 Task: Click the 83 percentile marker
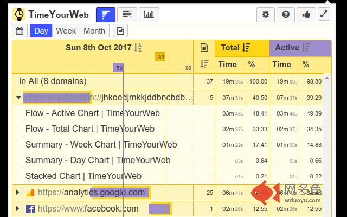tap(160, 57)
